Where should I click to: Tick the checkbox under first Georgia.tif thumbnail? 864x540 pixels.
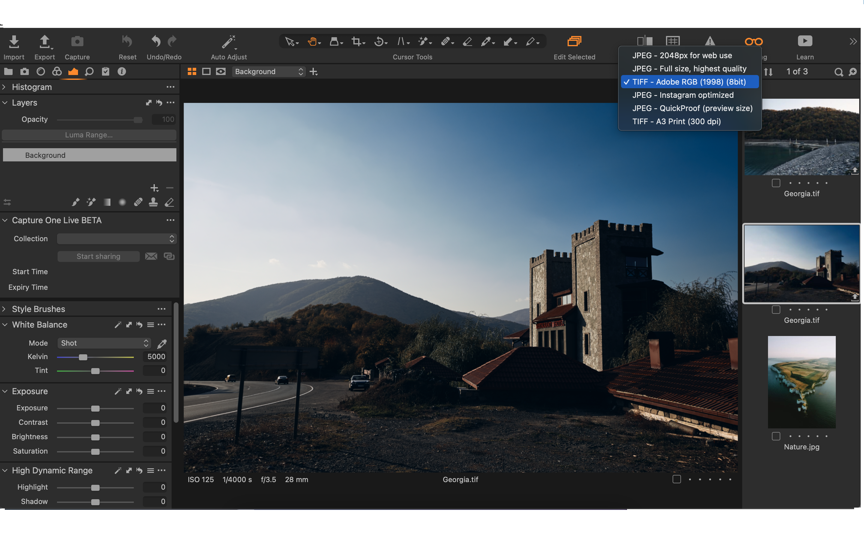click(776, 183)
